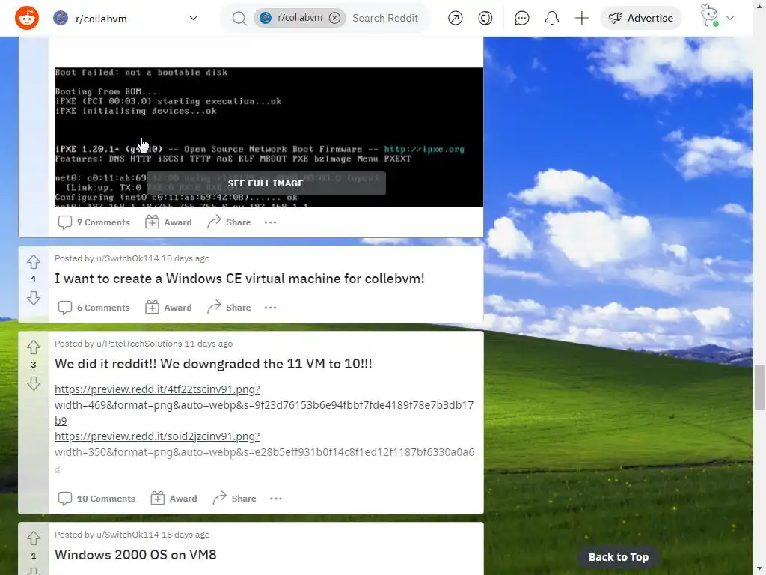Award the post with 10 Comments
The width and height of the screenshot is (766, 575).
174,498
